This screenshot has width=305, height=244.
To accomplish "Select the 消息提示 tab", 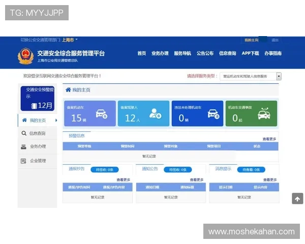I will point(223,169).
